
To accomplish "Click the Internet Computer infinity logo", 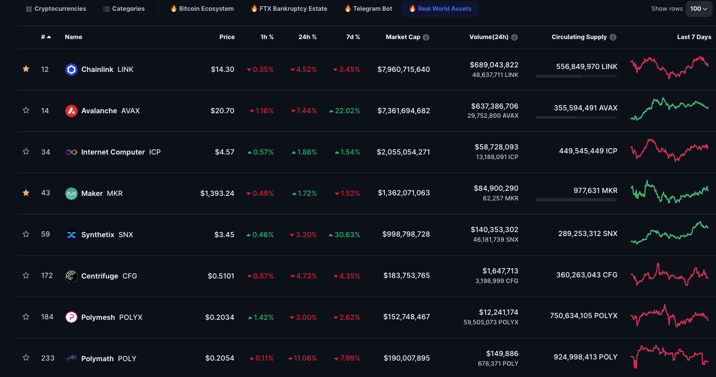I will coord(71,152).
